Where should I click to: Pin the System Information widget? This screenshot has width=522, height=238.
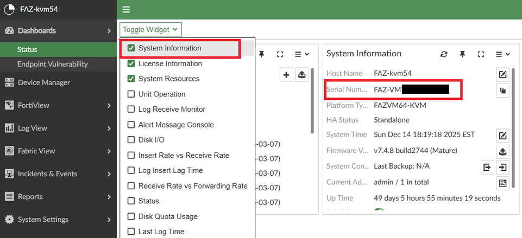pyautogui.click(x=462, y=54)
